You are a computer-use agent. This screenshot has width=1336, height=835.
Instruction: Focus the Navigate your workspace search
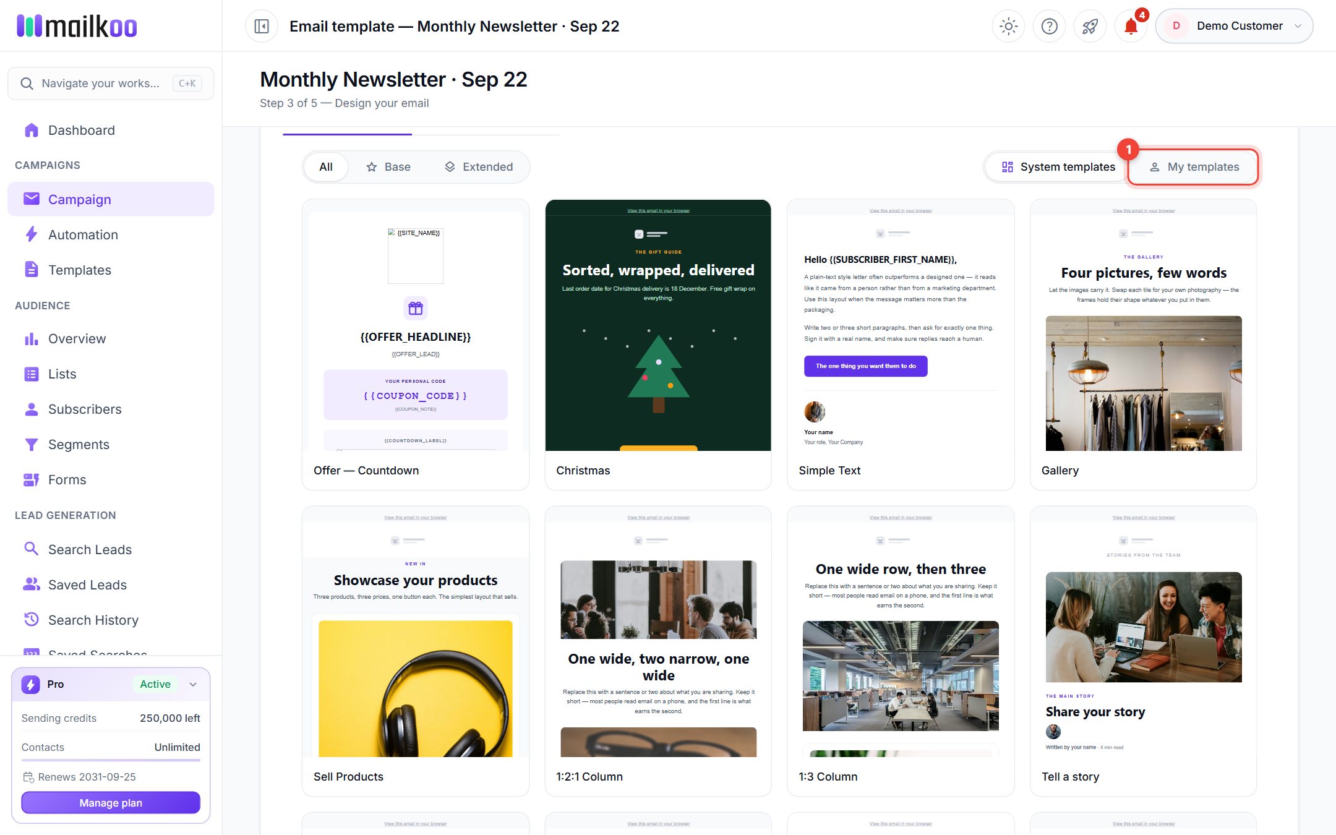(111, 83)
